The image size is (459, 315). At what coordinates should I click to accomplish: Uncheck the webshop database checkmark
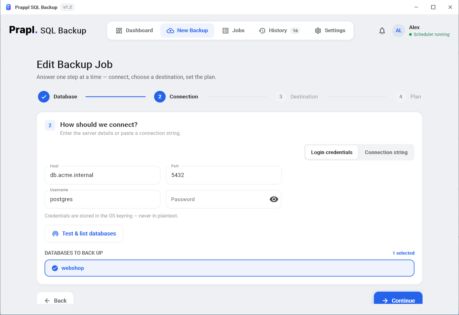click(x=55, y=268)
